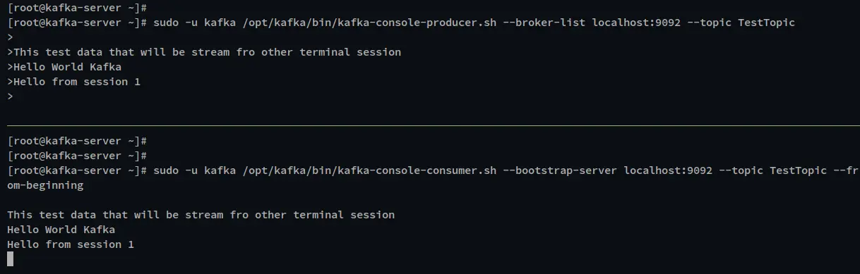The width and height of the screenshot is (860, 274).
Task: Click the producer test data message line
Action: coord(204,52)
